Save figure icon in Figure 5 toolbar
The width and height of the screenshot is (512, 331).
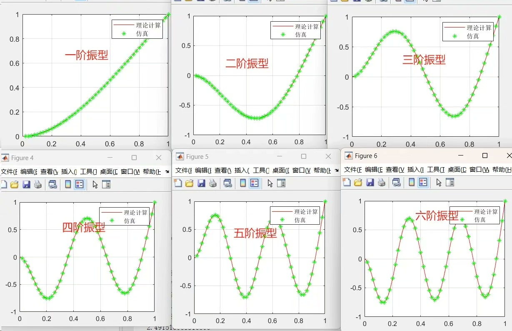point(201,183)
